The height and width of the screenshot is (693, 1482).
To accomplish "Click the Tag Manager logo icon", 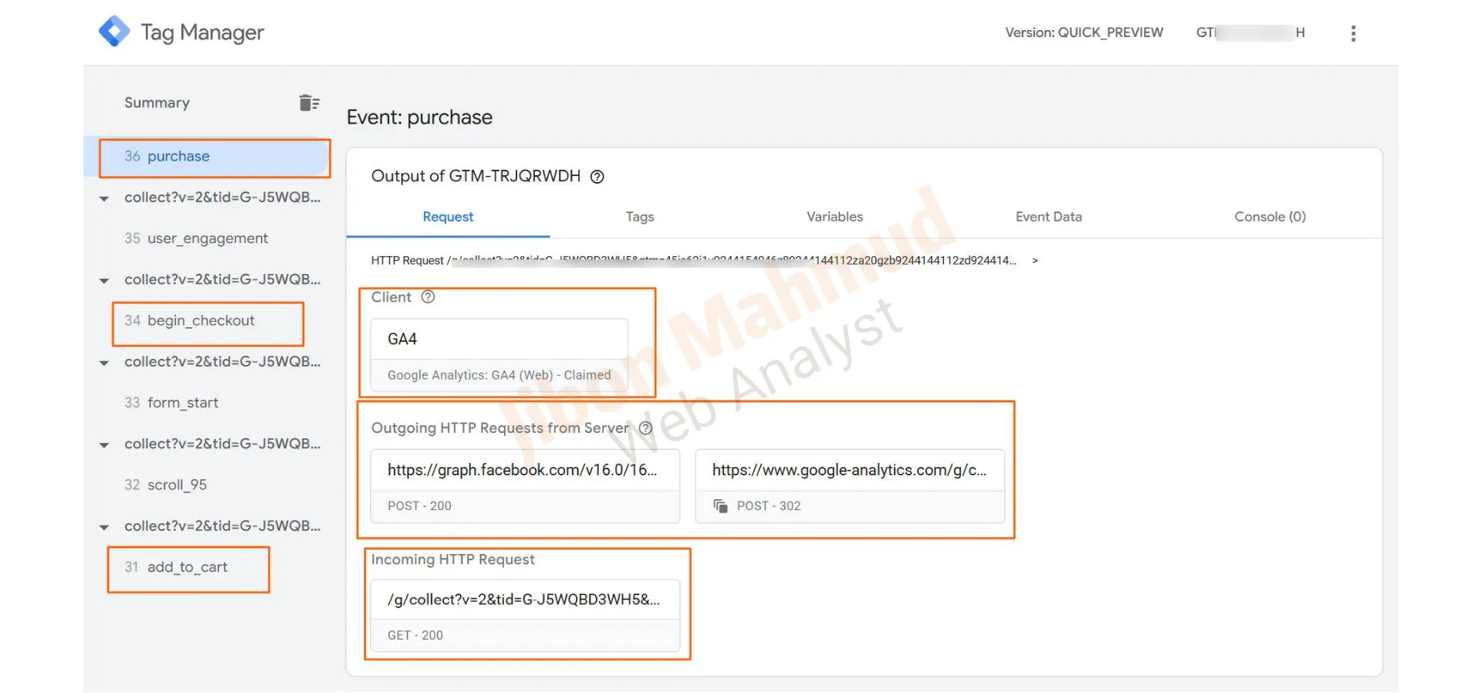I will [114, 32].
